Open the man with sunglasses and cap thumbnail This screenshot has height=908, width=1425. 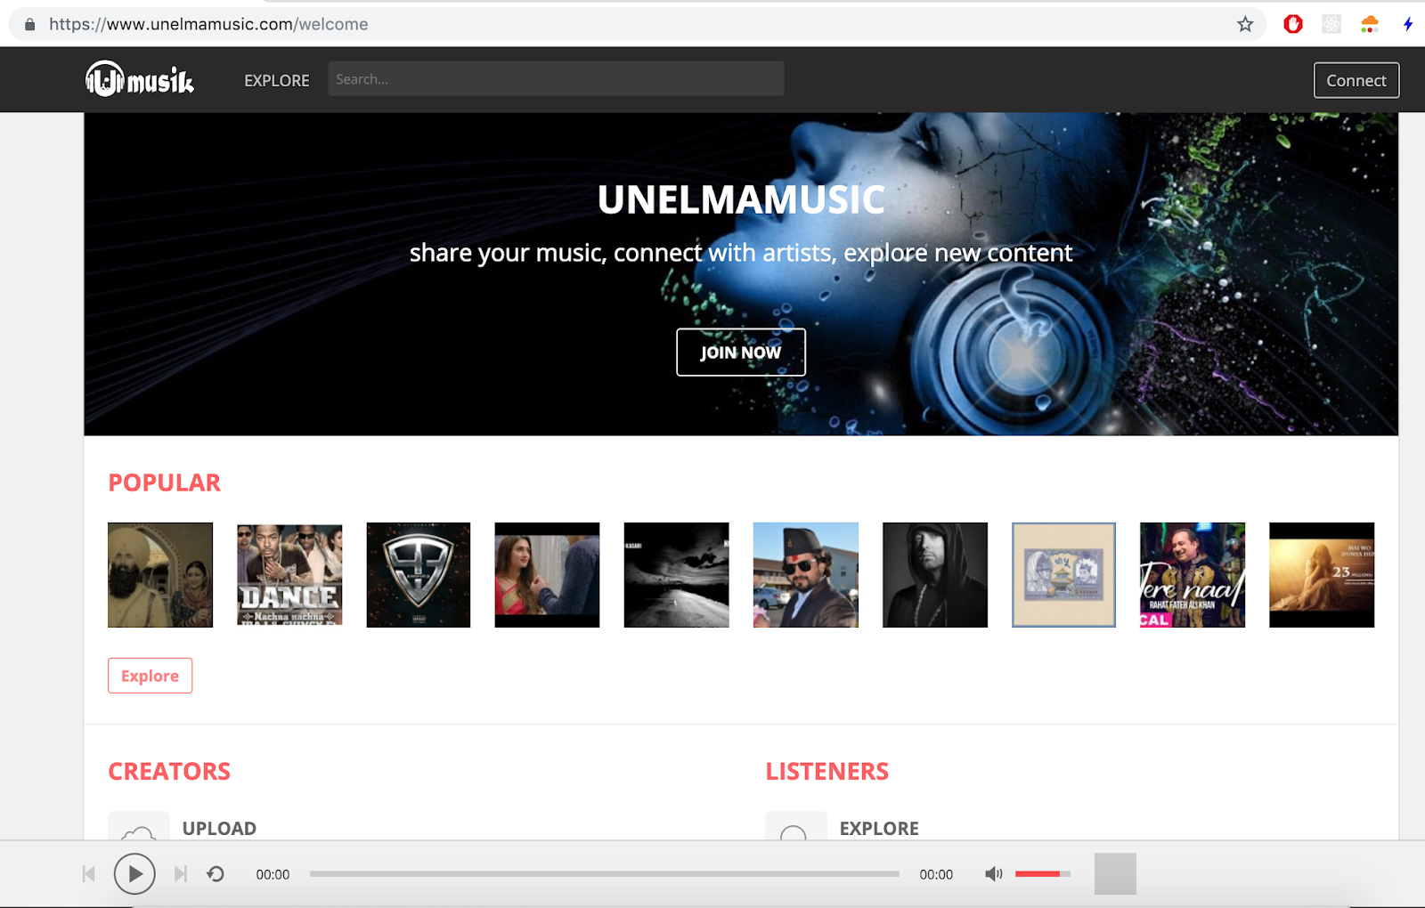point(806,575)
